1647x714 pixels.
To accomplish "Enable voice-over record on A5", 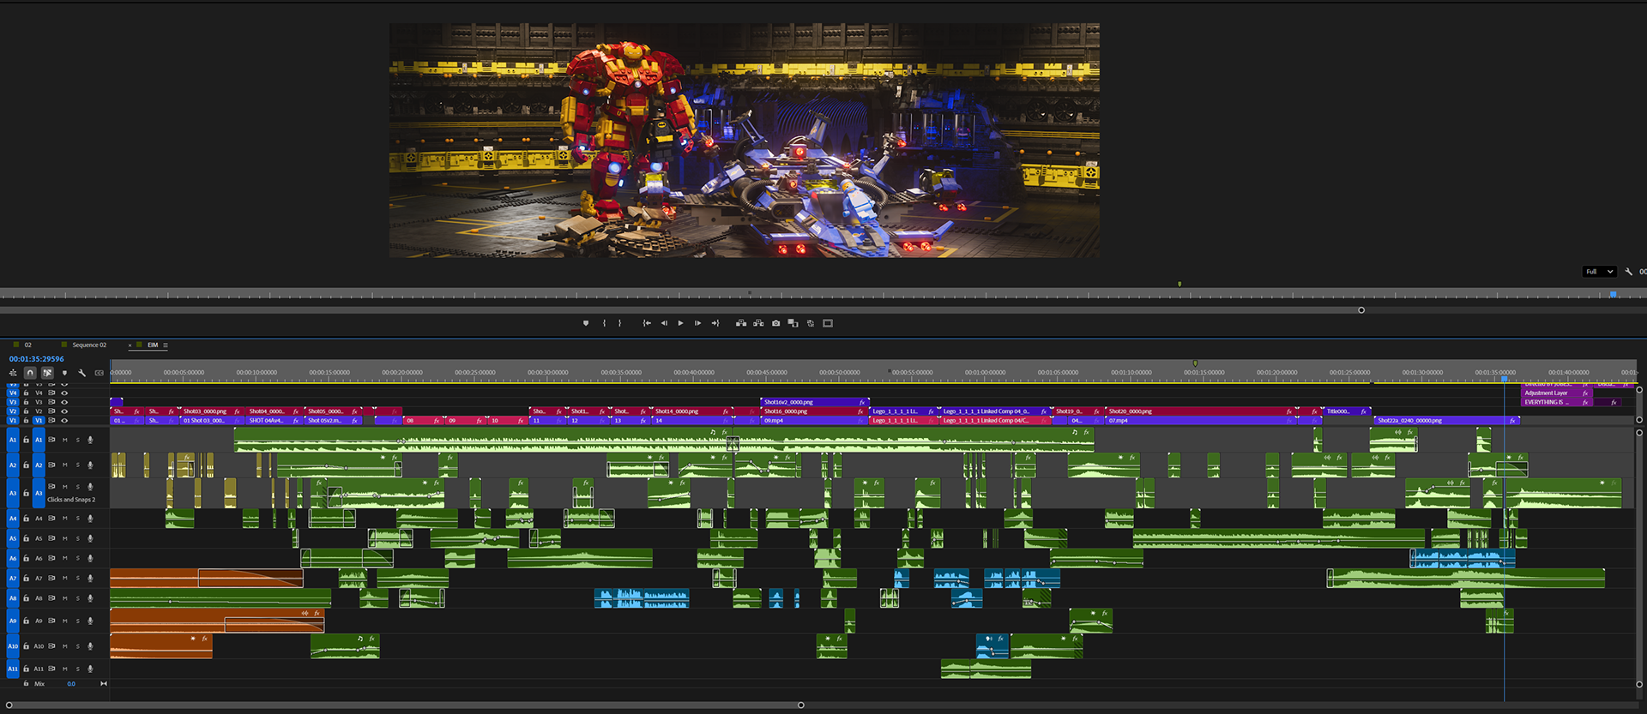I will pos(90,538).
